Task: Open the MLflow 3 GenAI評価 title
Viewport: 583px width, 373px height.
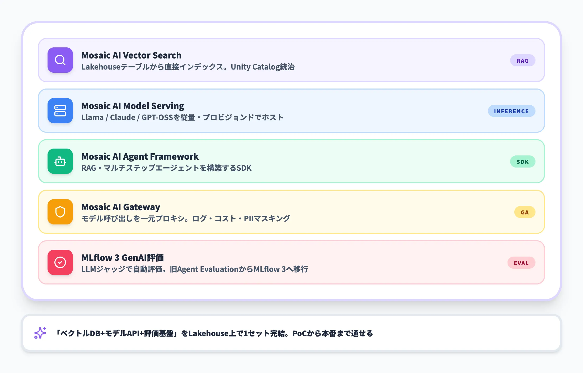Action: [x=123, y=258]
